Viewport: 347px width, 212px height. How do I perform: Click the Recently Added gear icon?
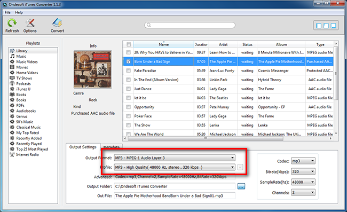click(x=12, y=138)
